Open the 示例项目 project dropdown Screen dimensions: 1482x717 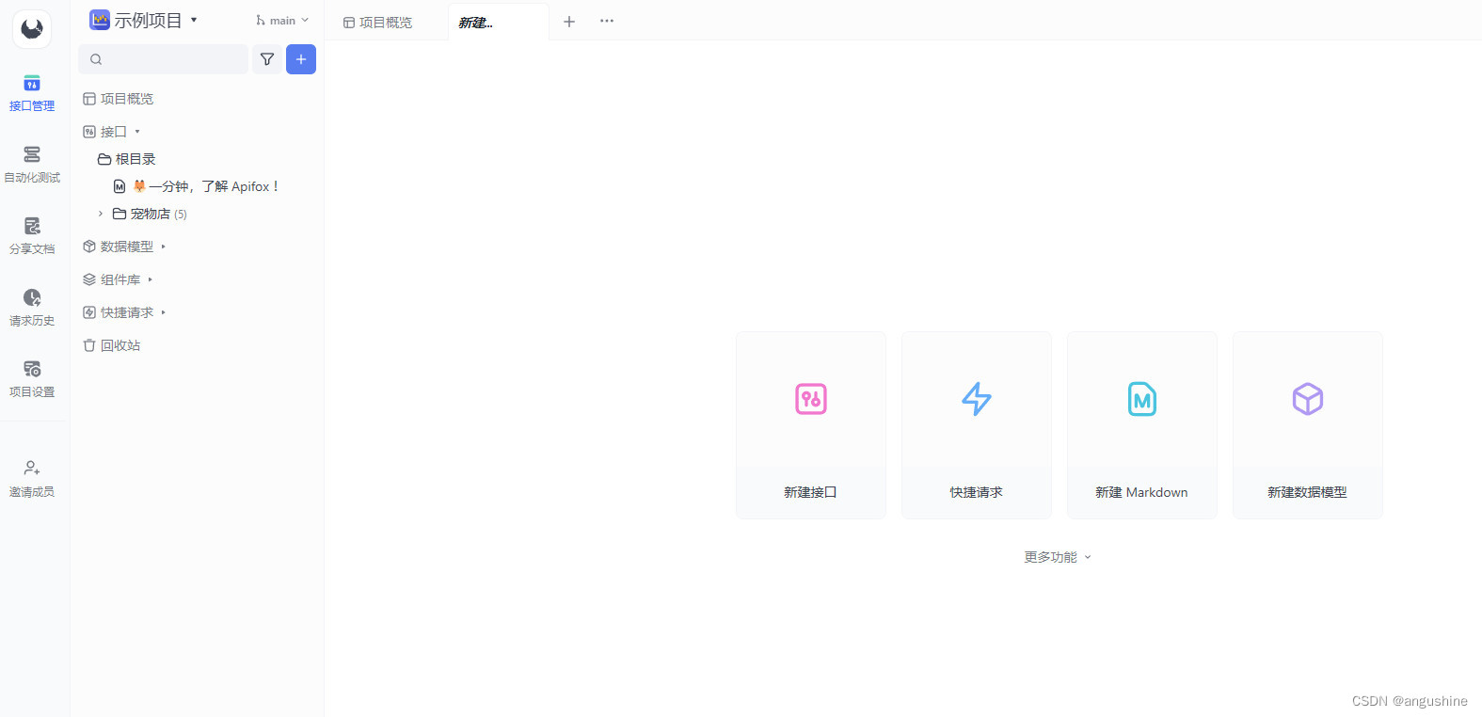pos(194,20)
